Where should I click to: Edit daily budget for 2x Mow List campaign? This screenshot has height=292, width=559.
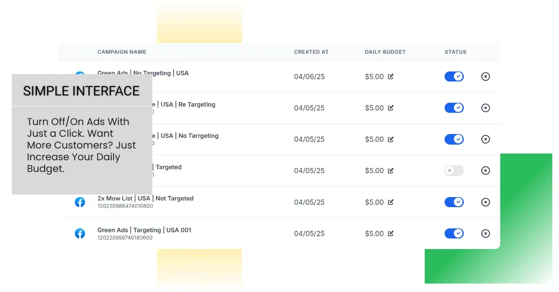tap(391, 202)
